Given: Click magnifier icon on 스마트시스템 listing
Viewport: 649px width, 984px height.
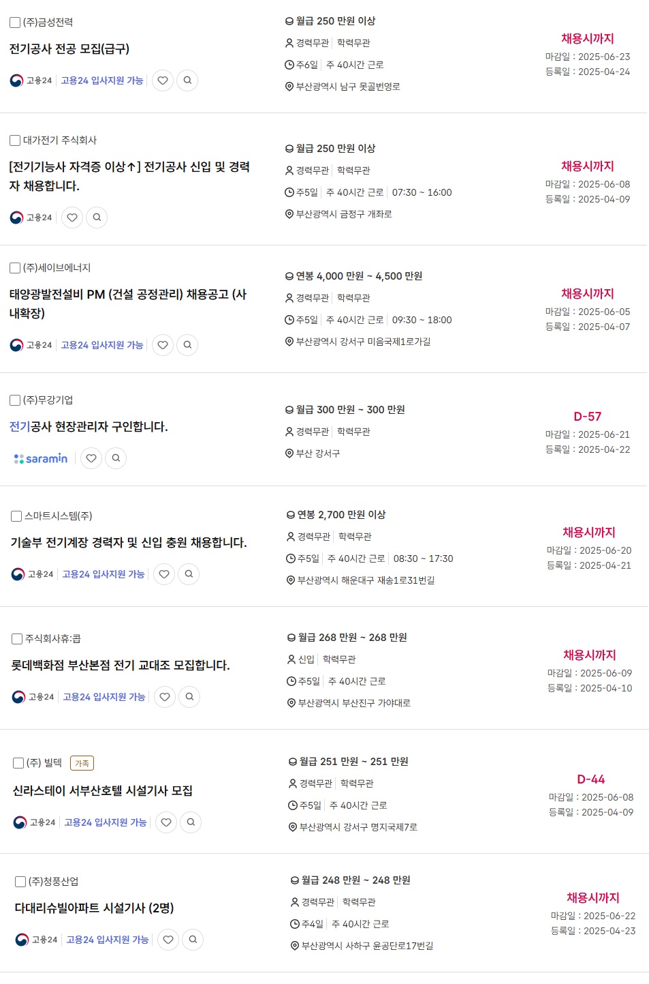Looking at the screenshot, I should coord(189,574).
